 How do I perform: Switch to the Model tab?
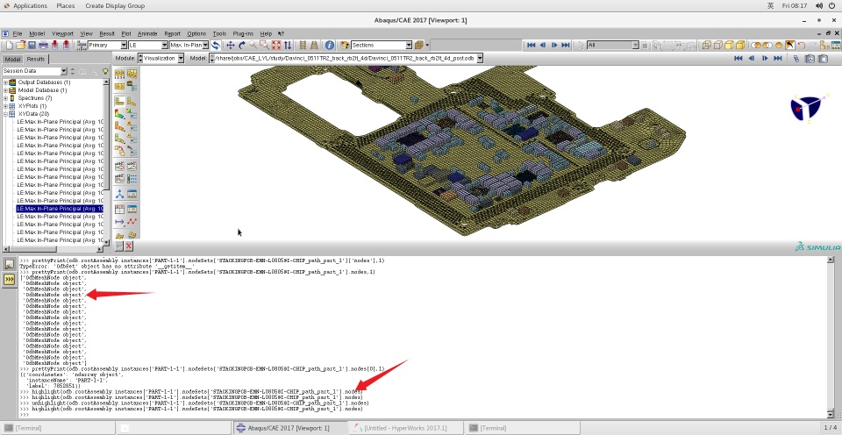click(11, 59)
